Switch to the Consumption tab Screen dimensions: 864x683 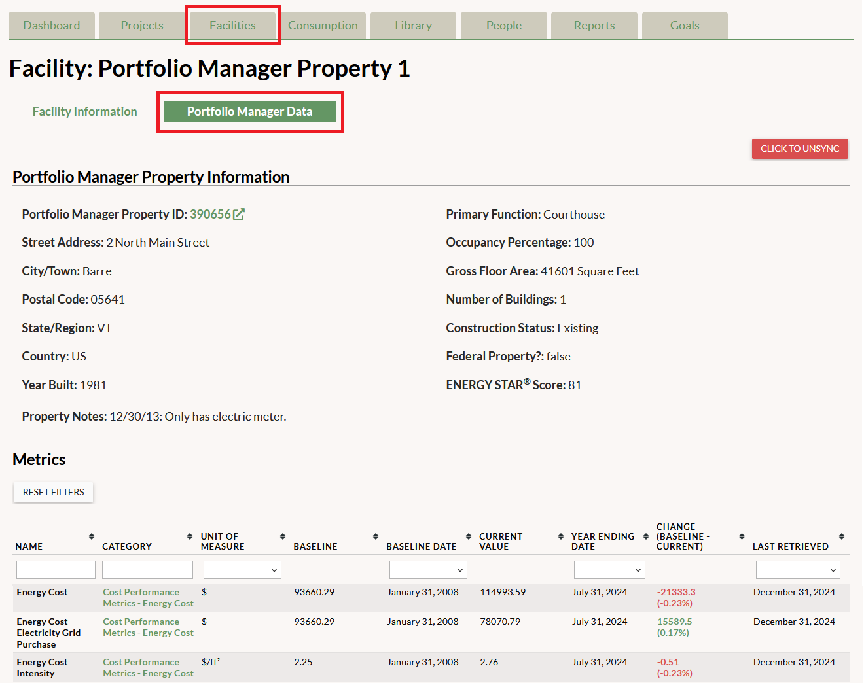(323, 26)
